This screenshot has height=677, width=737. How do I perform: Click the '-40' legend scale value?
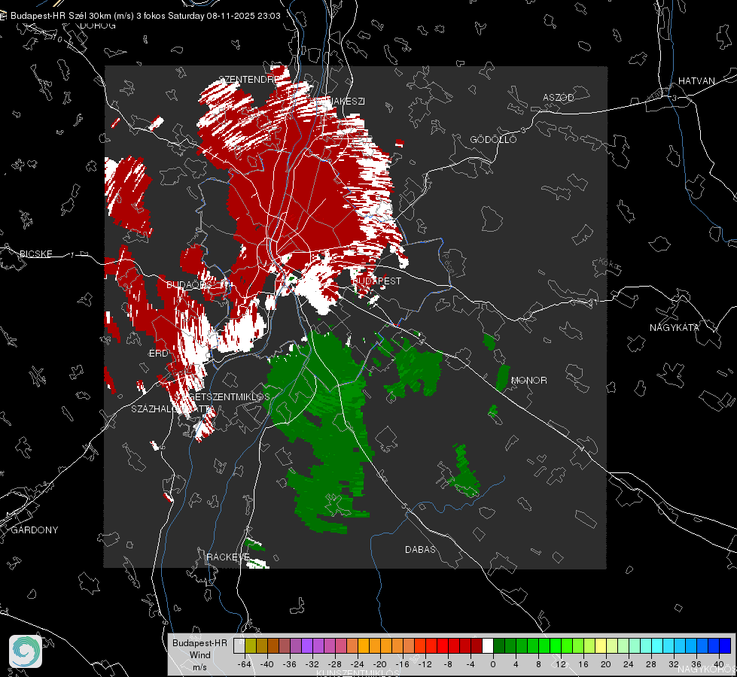(267, 664)
